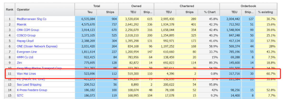
Task: Select the % Chart cell 95.8%
Action: tap(209, 85)
